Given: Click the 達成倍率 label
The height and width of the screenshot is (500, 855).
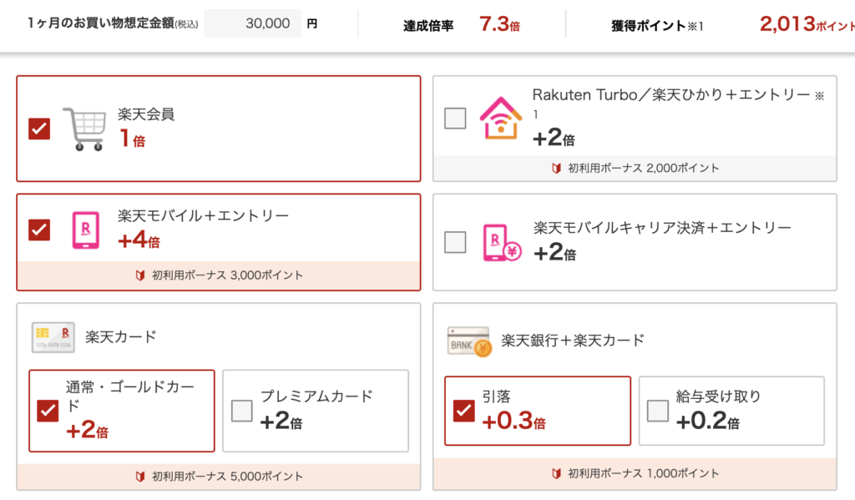Looking at the screenshot, I should [x=428, y=26].
